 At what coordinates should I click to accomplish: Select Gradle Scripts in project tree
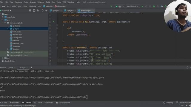[9, 61]
